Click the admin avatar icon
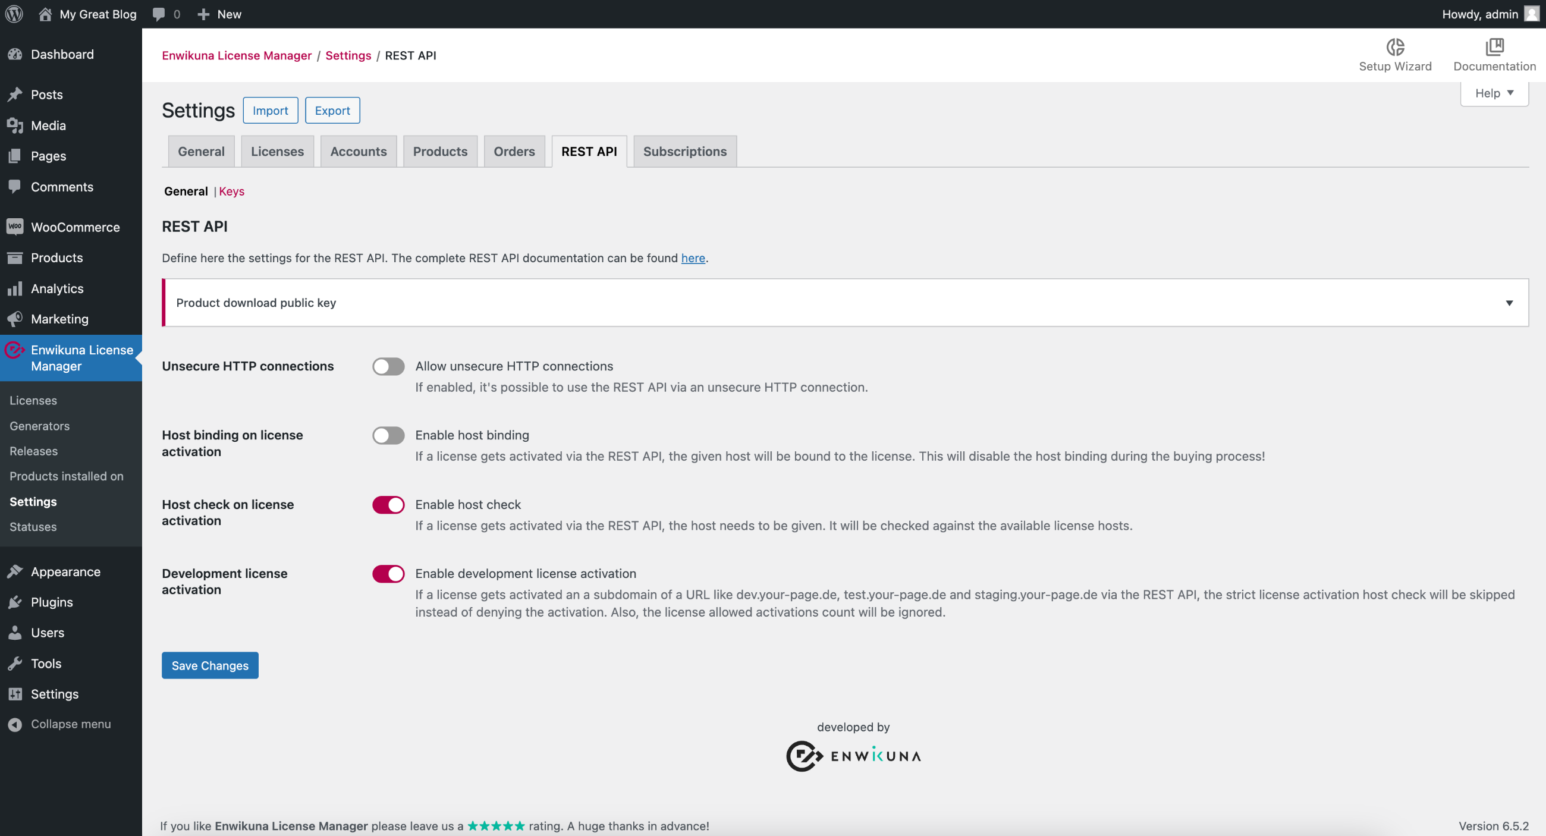This screenshot has height=836, width=1546. [x=1532, y=14]
